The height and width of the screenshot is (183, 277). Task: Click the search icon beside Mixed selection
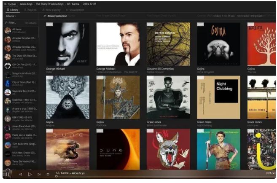coord(45,16)
